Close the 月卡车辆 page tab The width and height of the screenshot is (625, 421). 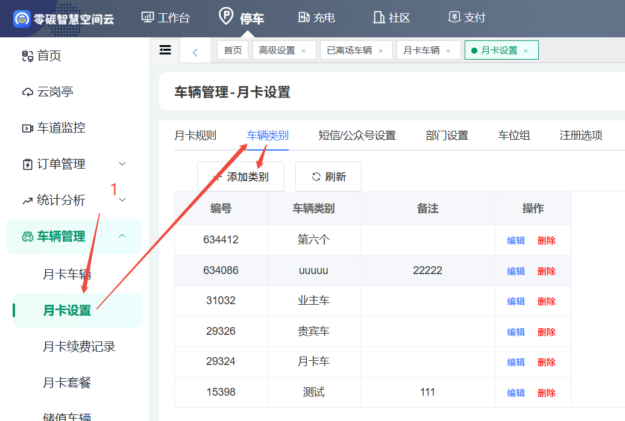pos(448,51)
